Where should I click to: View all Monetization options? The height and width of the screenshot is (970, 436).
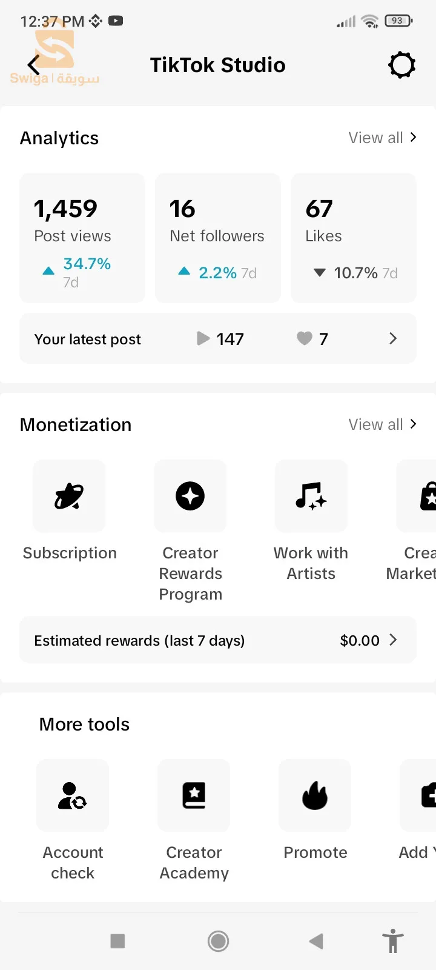point(382,424)
